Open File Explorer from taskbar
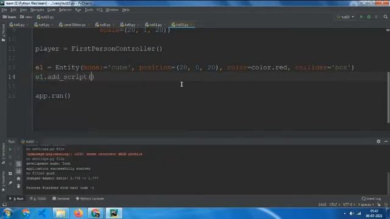 click(60, 214)
